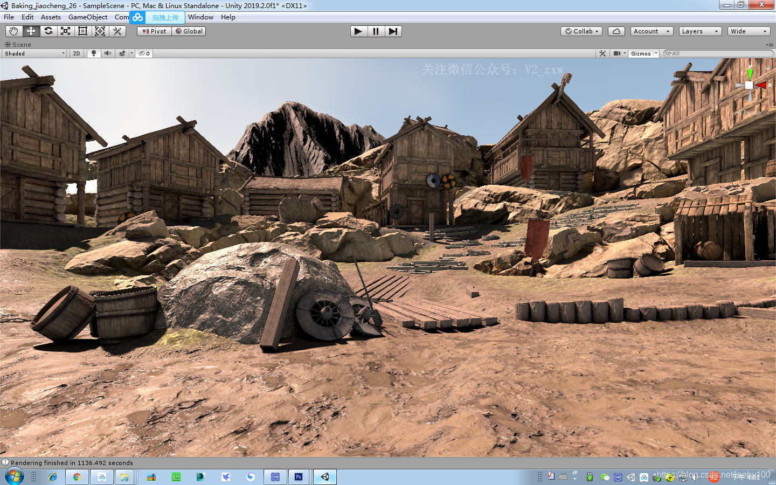Start Play mode
Image resolution: width=776 pixels, height=485 pixels.
[x=358, y=31]
